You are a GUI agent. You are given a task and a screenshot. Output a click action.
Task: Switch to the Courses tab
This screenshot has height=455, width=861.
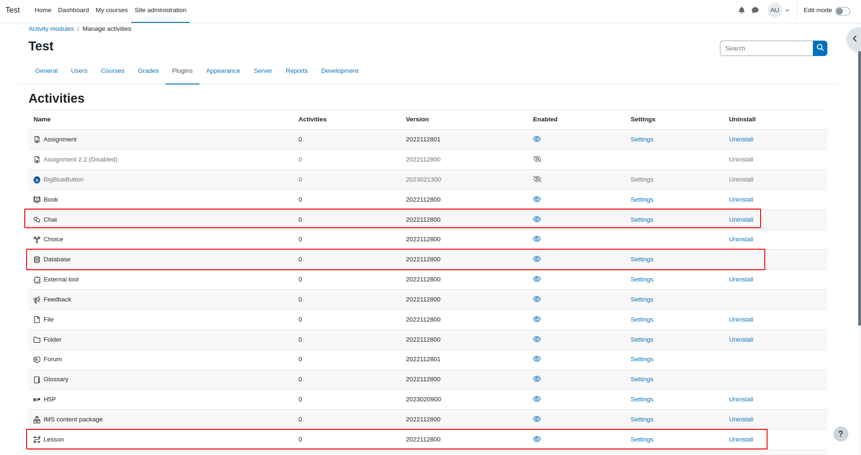point(113,71)
